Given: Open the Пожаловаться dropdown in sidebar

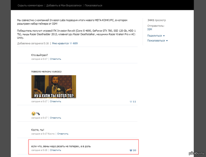Looking at the screenshot, I should [x=157, y=41].
